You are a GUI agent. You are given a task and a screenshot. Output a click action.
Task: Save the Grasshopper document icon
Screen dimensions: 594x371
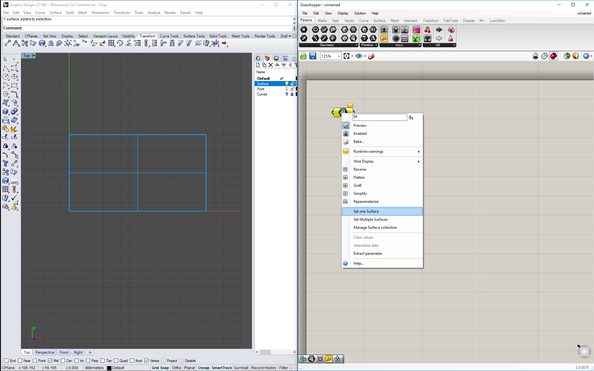click(313, 56)
